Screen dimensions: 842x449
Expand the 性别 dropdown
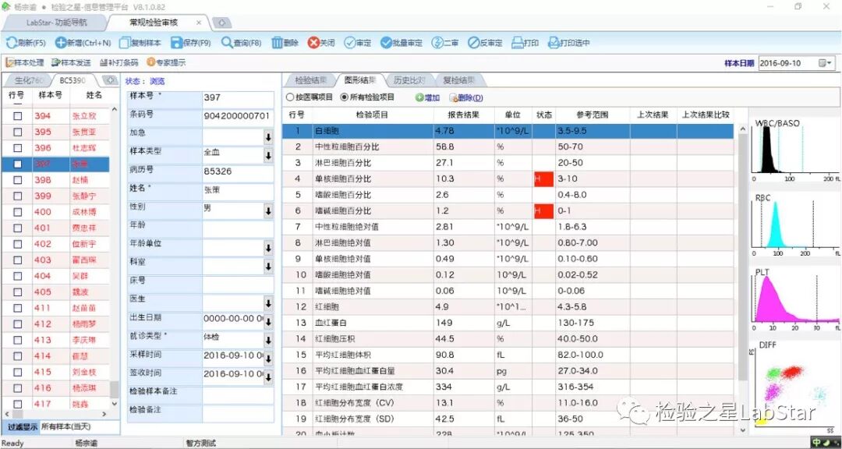click(x=268, y=211)
